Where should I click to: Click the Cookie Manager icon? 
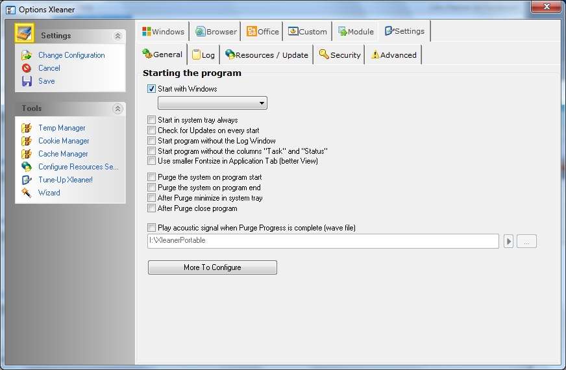(x=27, y=141)
